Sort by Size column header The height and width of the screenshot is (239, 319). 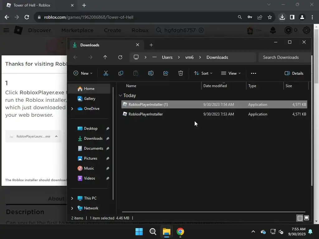tap(289, 86)
